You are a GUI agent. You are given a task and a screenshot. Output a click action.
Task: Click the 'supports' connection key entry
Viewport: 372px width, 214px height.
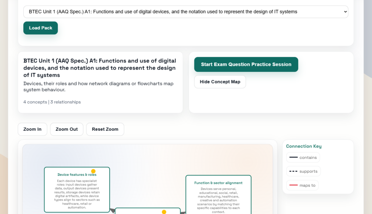coord(303,171)
